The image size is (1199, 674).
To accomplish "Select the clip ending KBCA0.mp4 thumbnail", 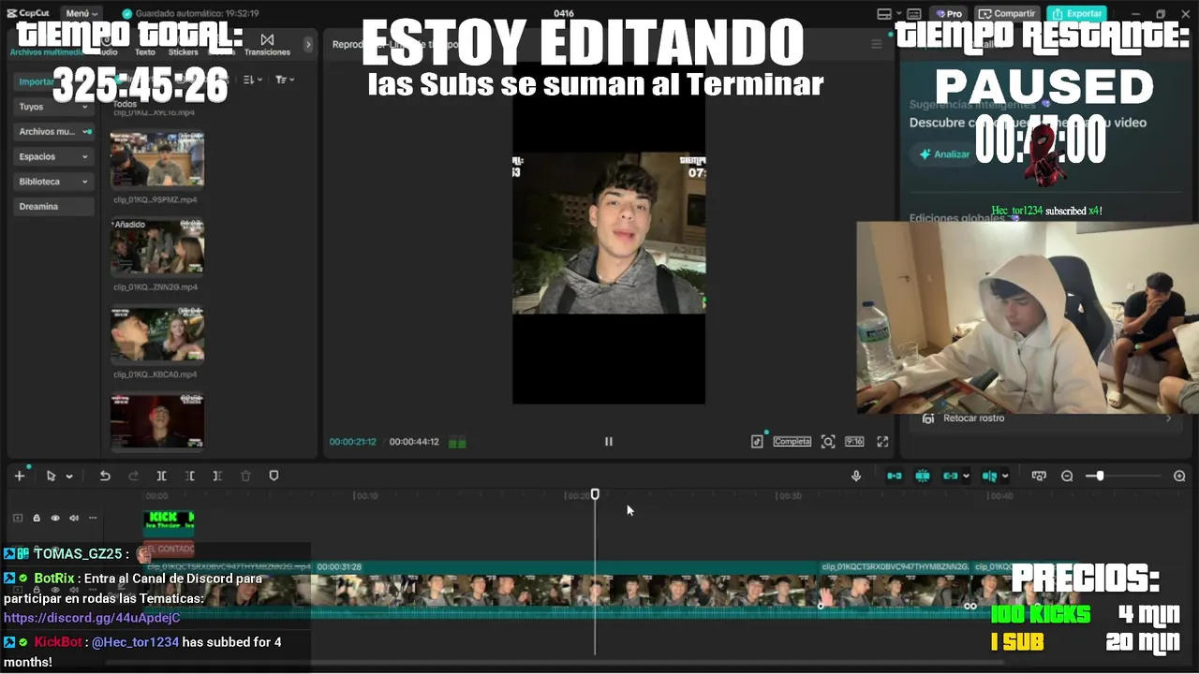I will pos(157,334).
